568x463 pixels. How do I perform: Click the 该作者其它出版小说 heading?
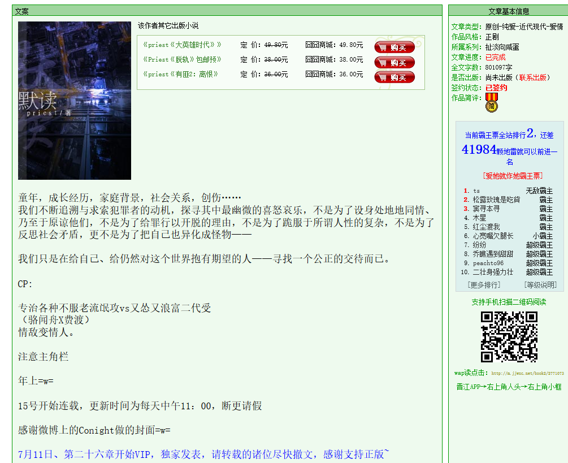(168, 26)
